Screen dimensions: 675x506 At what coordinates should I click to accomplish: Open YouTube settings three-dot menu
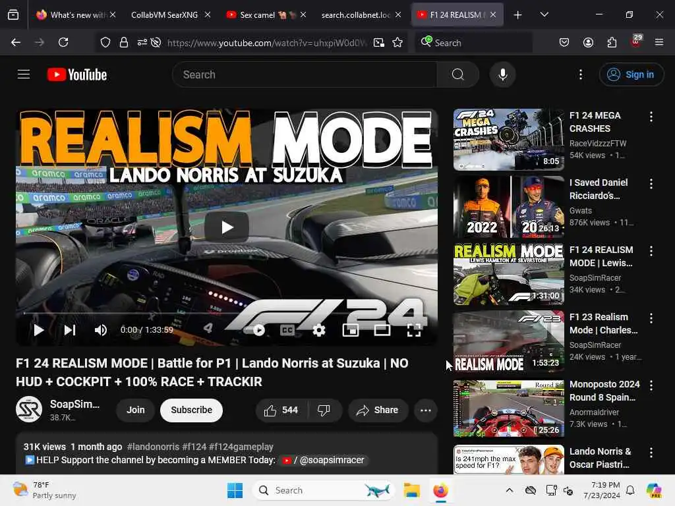point(581,74)
